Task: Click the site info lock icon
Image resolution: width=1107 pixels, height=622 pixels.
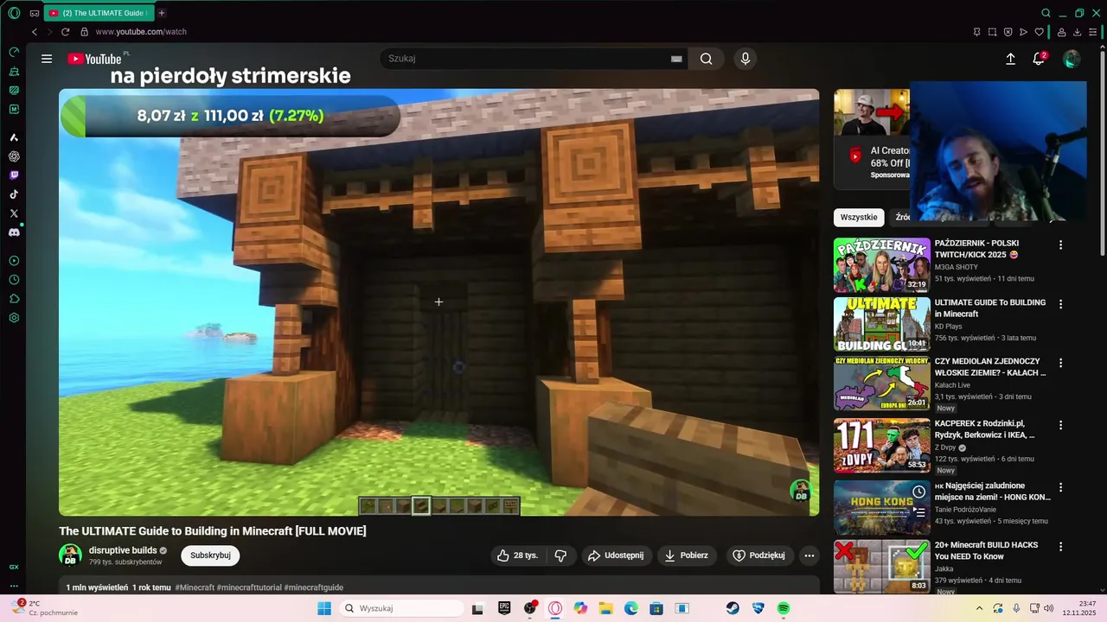Action: (x=84, y=32)
